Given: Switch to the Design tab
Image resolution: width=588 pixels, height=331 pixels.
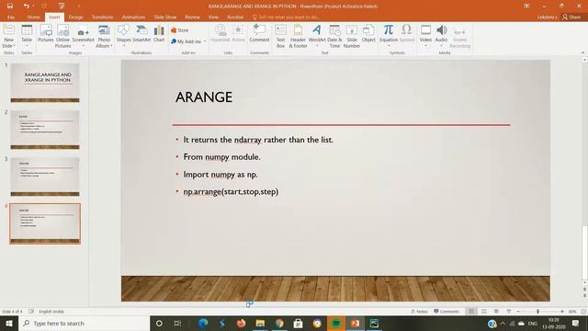Looking at the screenshot, I should pos(75,17).
